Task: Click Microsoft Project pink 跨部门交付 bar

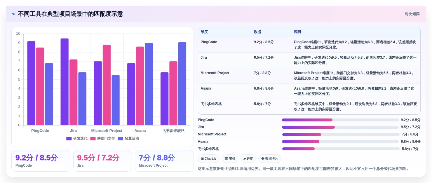Action: 107,85
